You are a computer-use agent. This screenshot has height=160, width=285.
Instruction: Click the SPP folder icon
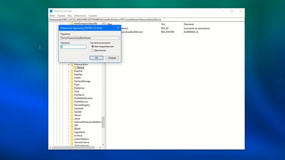tap(72, 125)
